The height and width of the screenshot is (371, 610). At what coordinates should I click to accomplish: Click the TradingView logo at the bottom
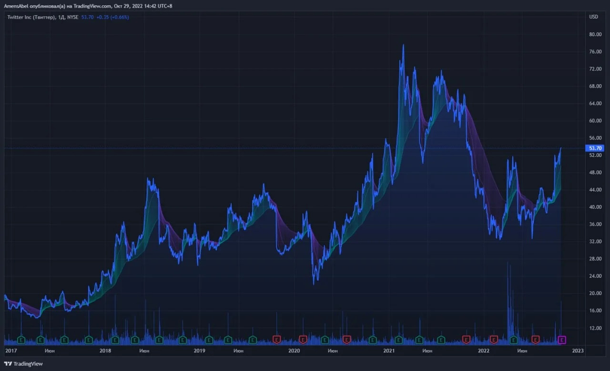click(23, 364)
